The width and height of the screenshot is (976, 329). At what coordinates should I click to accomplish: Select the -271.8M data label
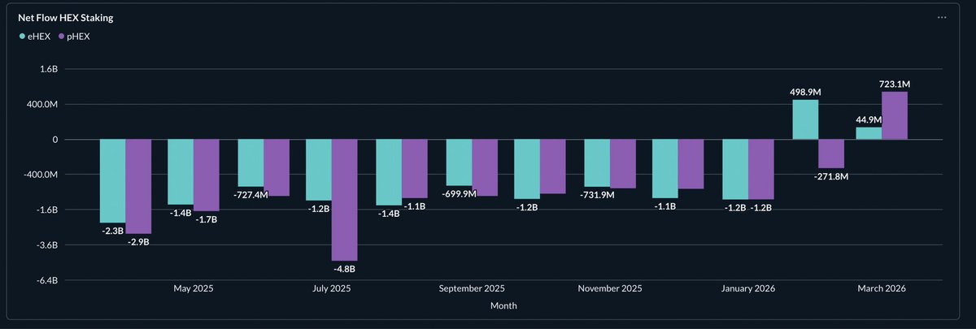[x=831, y=176]
